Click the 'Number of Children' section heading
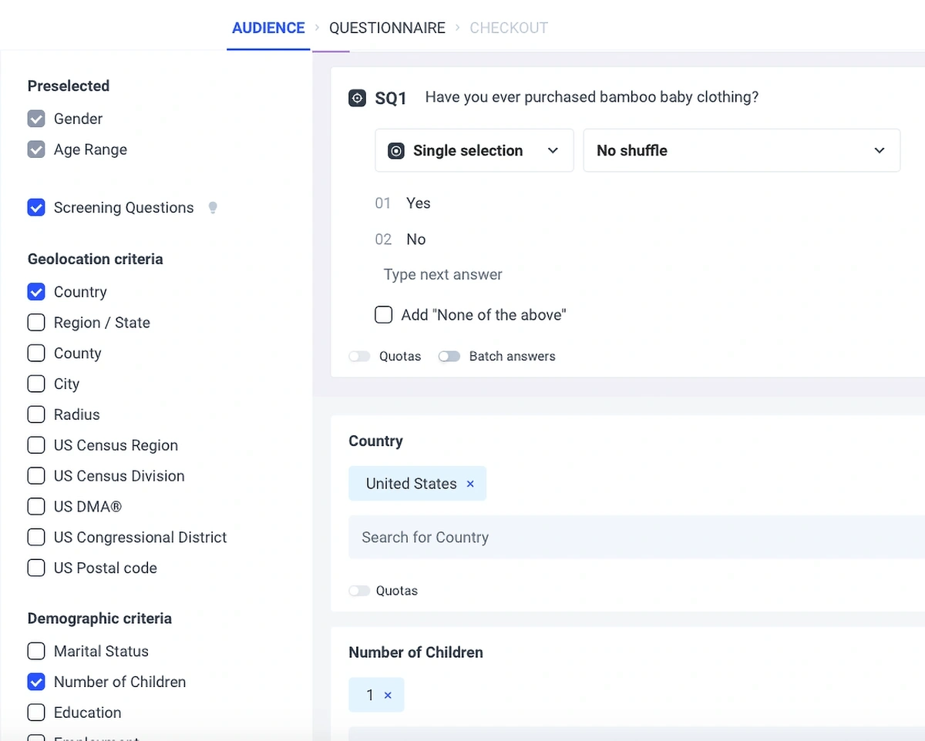Screen dimensions: 925x741 tap(416, 652)
